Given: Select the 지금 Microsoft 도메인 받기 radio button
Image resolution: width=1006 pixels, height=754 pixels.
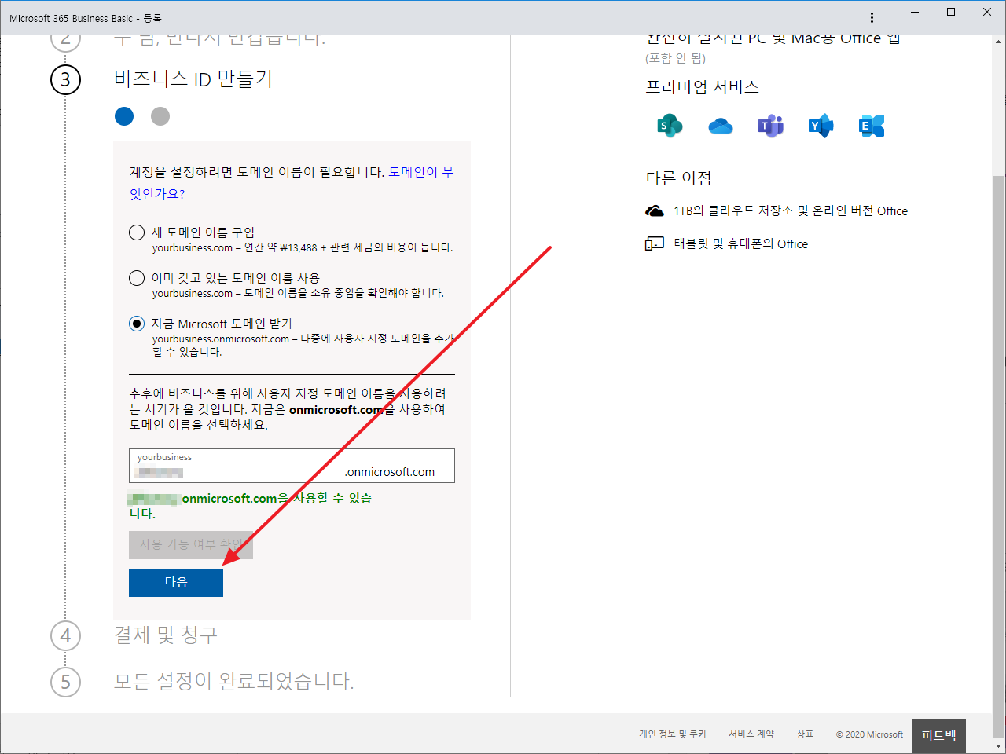Looking at the screenshot, I should coord(137,324).
